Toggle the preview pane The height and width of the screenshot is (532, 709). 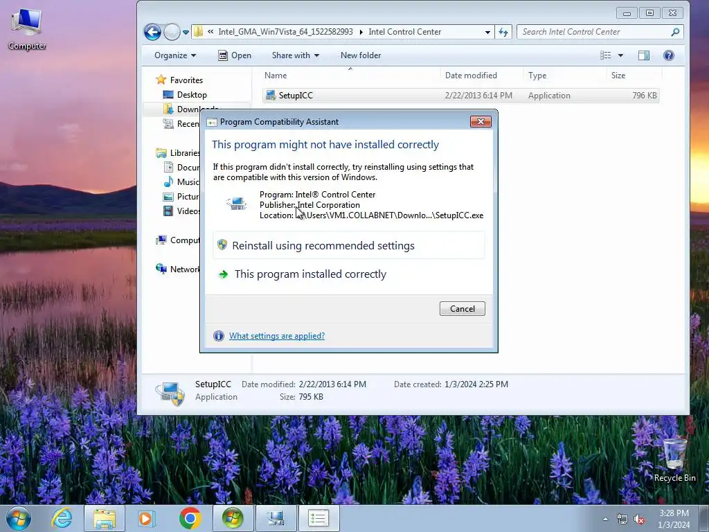point(644,55)
